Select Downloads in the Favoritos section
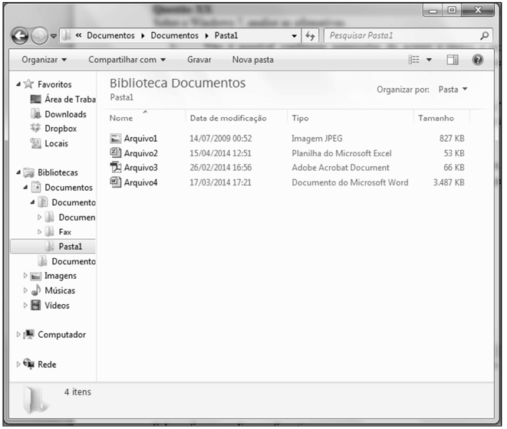This screenshot has width=507, height=429. pyautogui.click(x=65, y=114)
